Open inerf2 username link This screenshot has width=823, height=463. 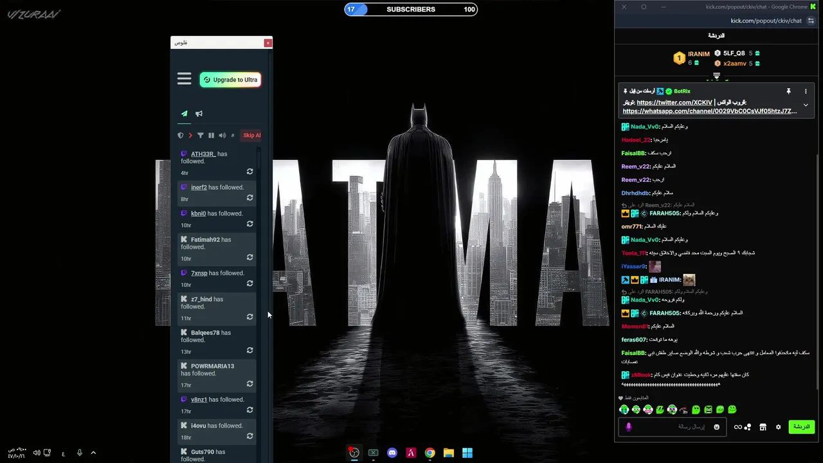pos(199,188)
